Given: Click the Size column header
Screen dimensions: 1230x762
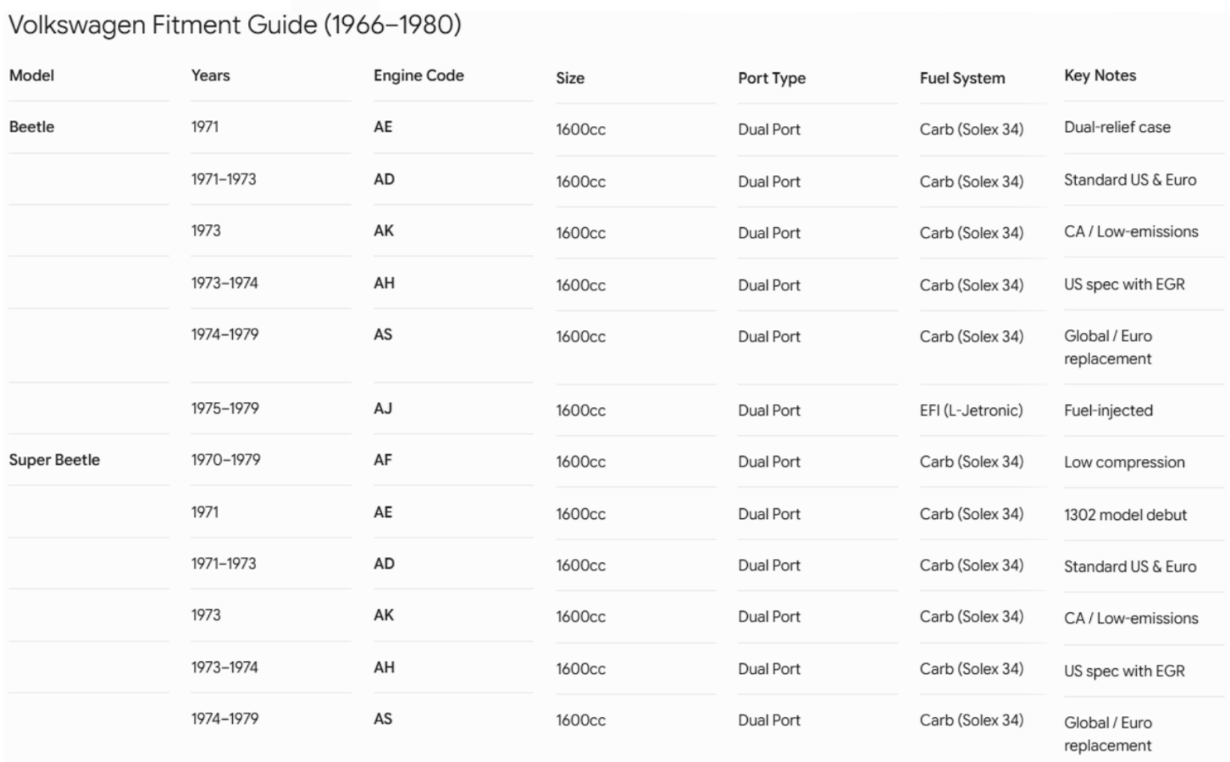Looking at the screenshot, I should (x=570, y=78).
